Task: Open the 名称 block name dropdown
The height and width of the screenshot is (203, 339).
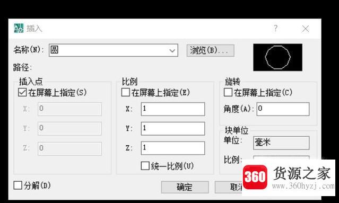Action: [114, 50]
